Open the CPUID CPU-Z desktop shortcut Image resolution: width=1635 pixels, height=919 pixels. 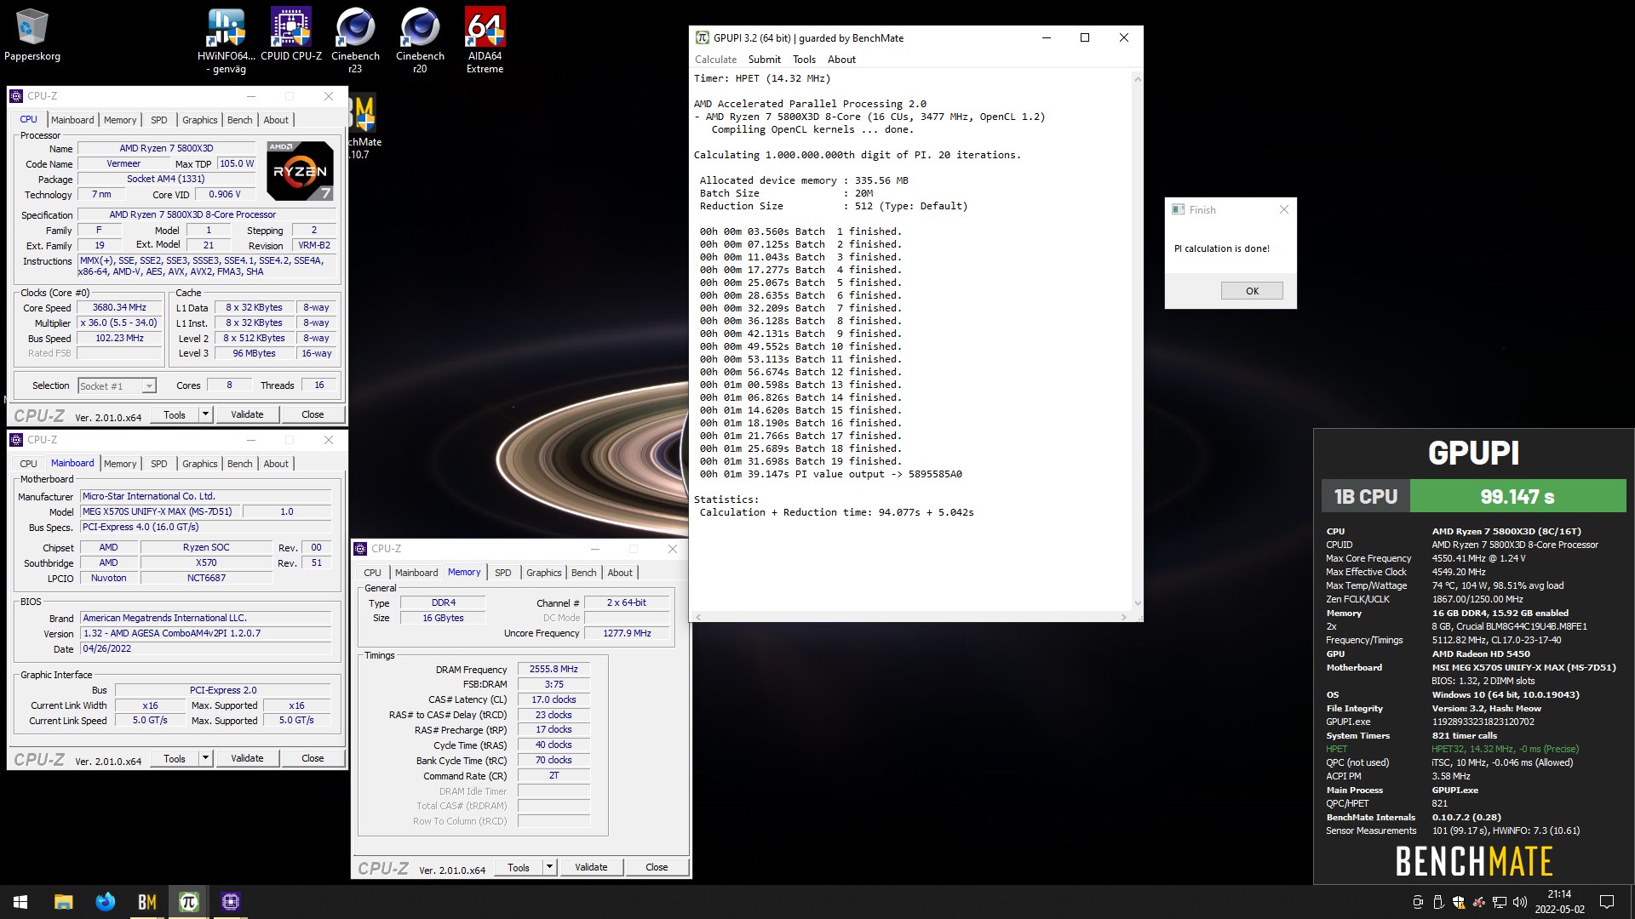pyautogui.click(x=290, y=34)
